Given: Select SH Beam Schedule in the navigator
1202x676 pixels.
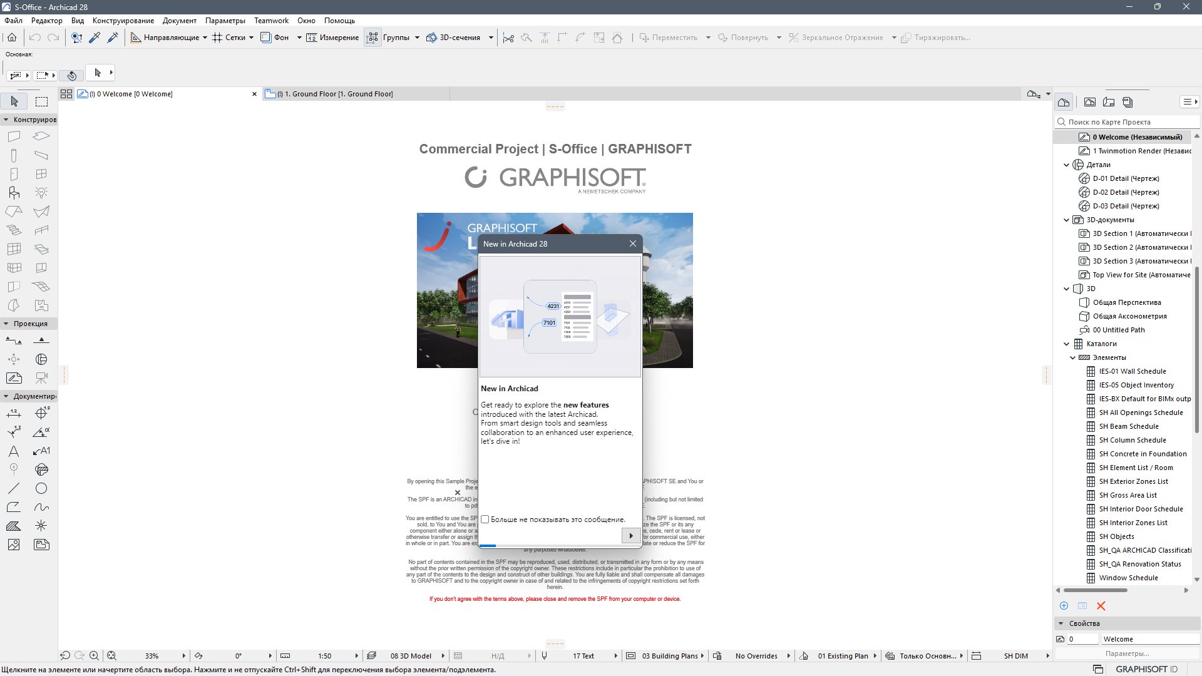Looking at the screenshot, I should (1128, 426).
